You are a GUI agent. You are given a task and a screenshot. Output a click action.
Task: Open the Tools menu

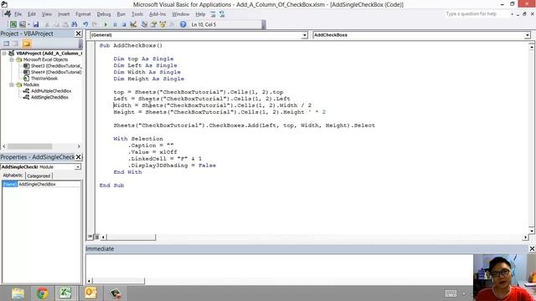point(137,14)
